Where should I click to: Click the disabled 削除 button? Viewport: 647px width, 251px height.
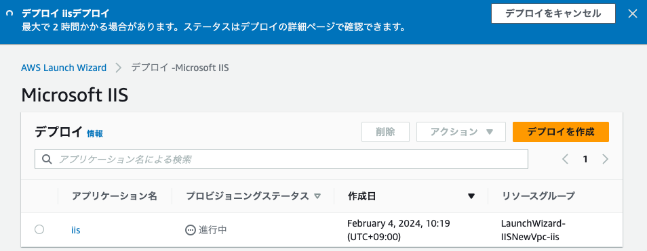click(385, 132)
